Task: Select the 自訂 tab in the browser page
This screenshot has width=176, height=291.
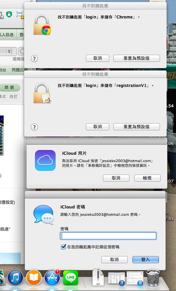Action: [13, 97]
